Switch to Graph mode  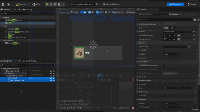coord(192,4)
